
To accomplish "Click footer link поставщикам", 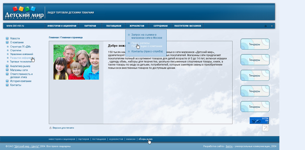I will tap(99, 139).
